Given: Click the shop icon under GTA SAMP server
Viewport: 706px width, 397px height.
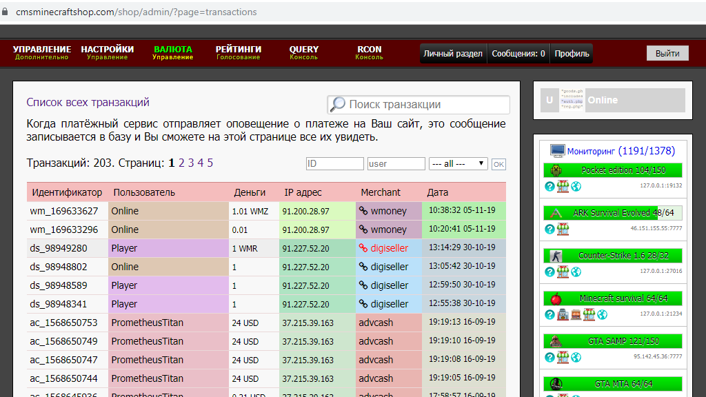Looking at the screenshot, I should pyautogui.click(x=563, y=358).
